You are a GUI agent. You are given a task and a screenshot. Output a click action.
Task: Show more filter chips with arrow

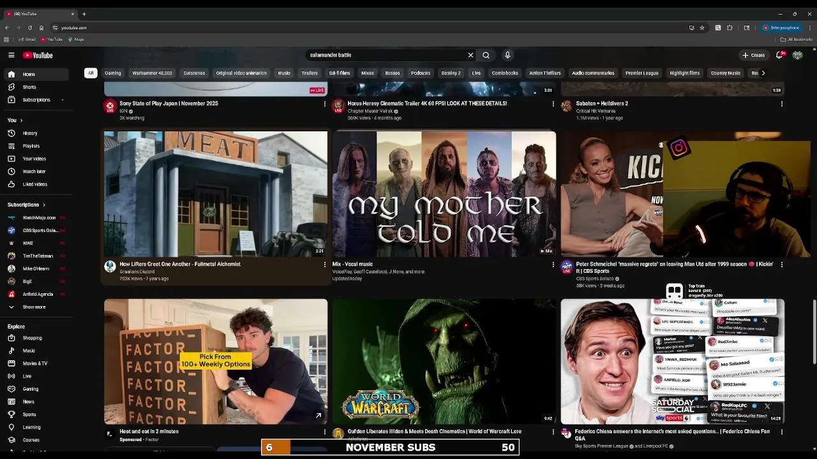[763, 73]
